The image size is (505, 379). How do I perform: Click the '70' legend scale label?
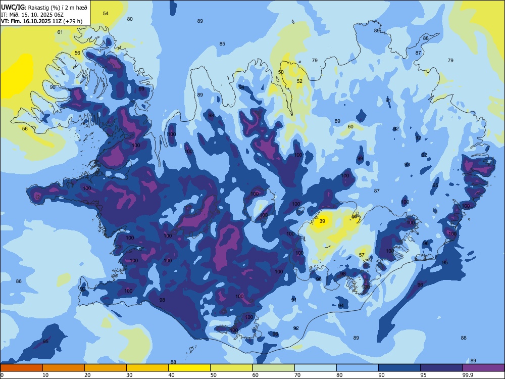coord(297,375)
